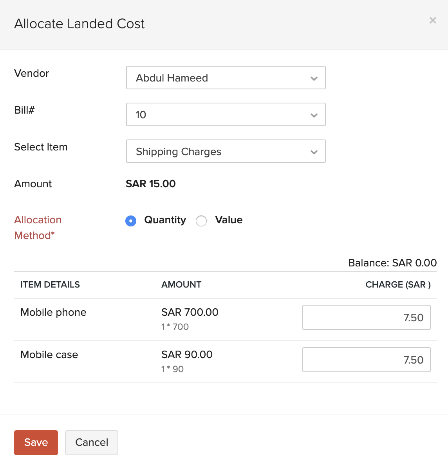This screenshot has width=448, height=467.
Task: Click the Select Item dropdown chevron arrow
Action: point(314,152)
